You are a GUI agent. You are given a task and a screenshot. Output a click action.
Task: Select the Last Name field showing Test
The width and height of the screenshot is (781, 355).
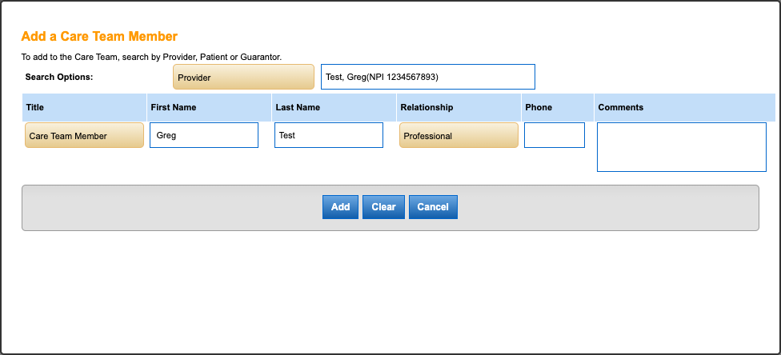tap(328, 135)
